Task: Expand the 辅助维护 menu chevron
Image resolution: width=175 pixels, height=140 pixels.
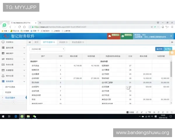Action: (24, 53)
